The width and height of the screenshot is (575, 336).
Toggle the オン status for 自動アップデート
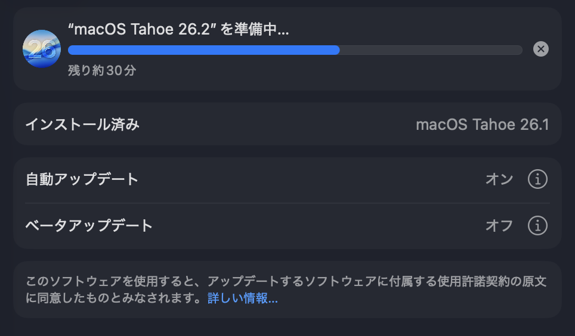[499, 179]
